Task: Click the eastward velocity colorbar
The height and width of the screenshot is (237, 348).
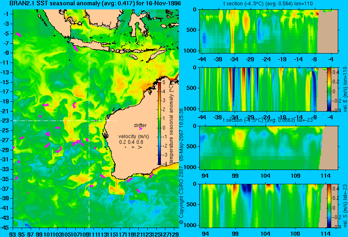Action: (x=329, y=89)
